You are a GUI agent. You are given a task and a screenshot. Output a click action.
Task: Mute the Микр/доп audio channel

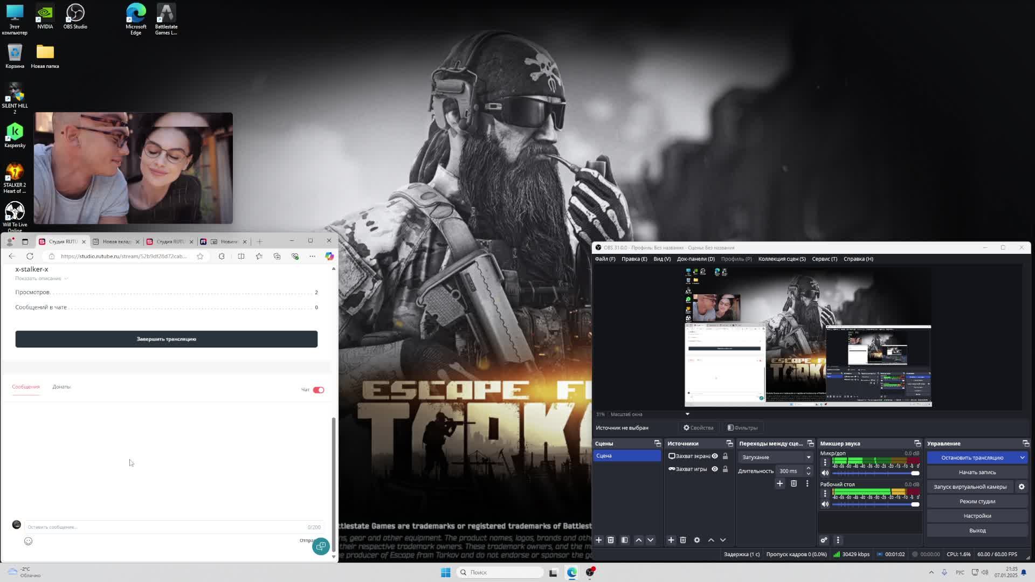(825, 473)
